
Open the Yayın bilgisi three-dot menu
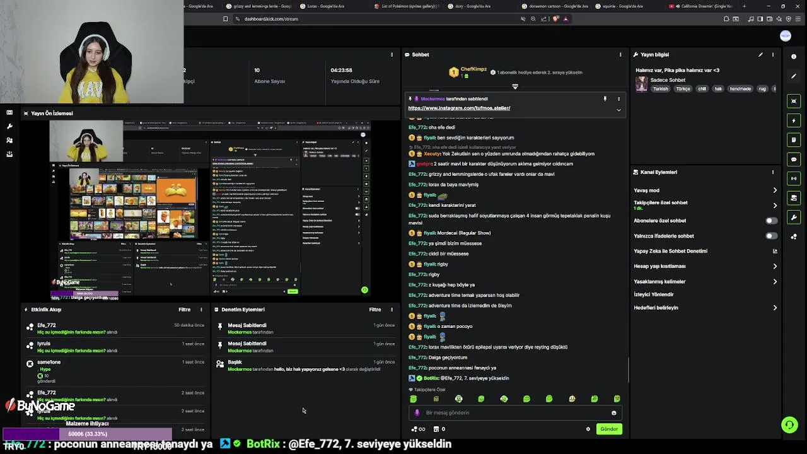click(x=773, y=55)
